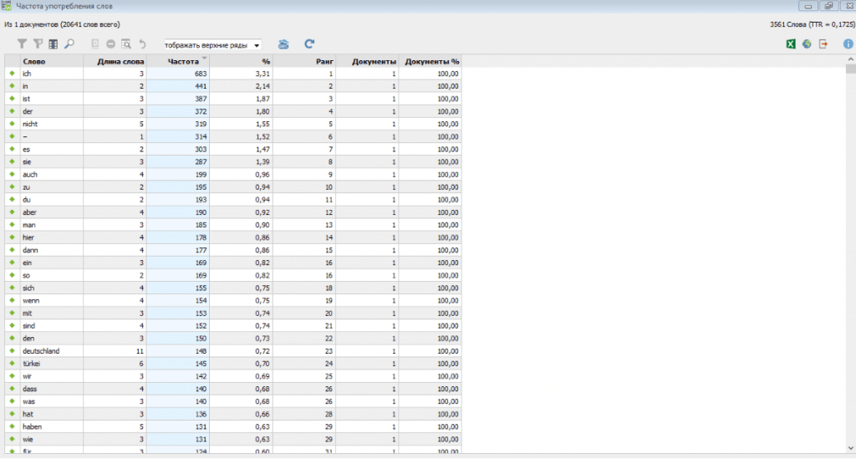This screenshot has height=459, width=856.
Task: Click green diamond icon beside 'hier'
Action: [12, 237]
